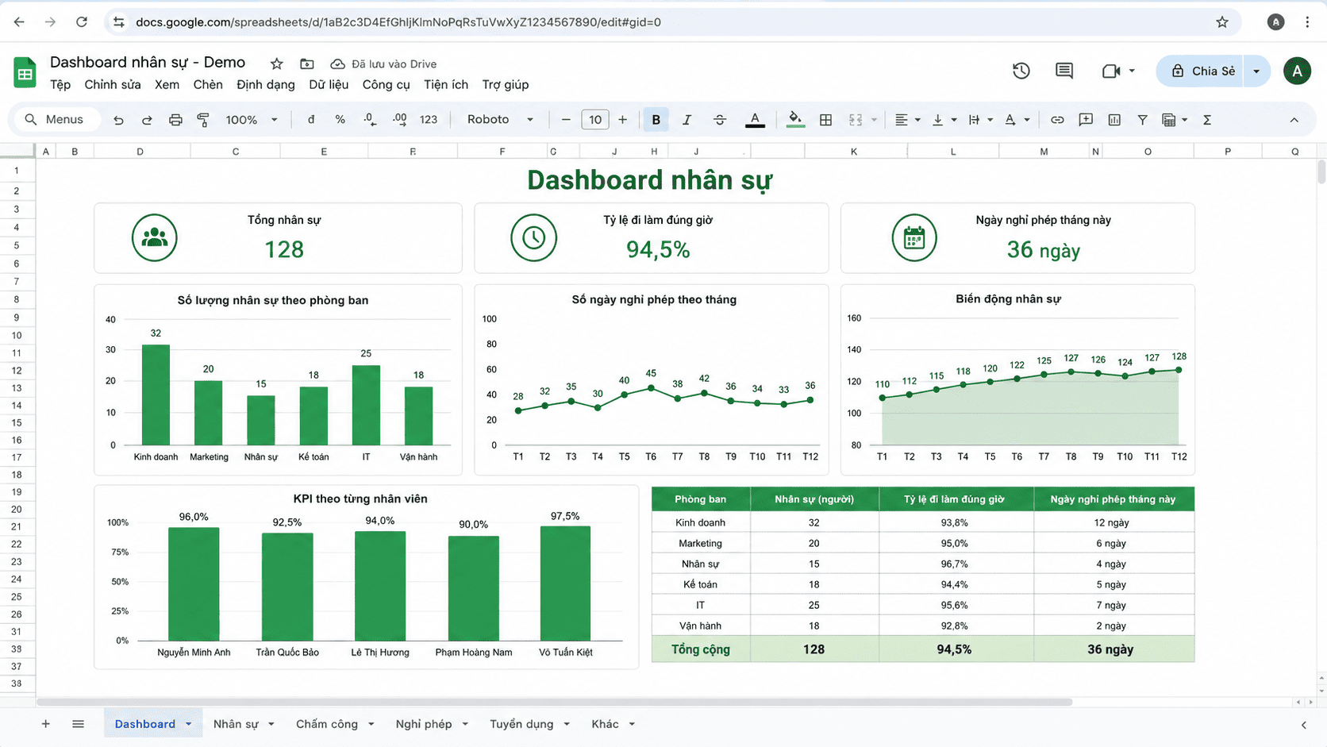Viewport: 1327px width, 747px height.
Task: Toggle Strikethrough formatting
Action: coord(719,120)
